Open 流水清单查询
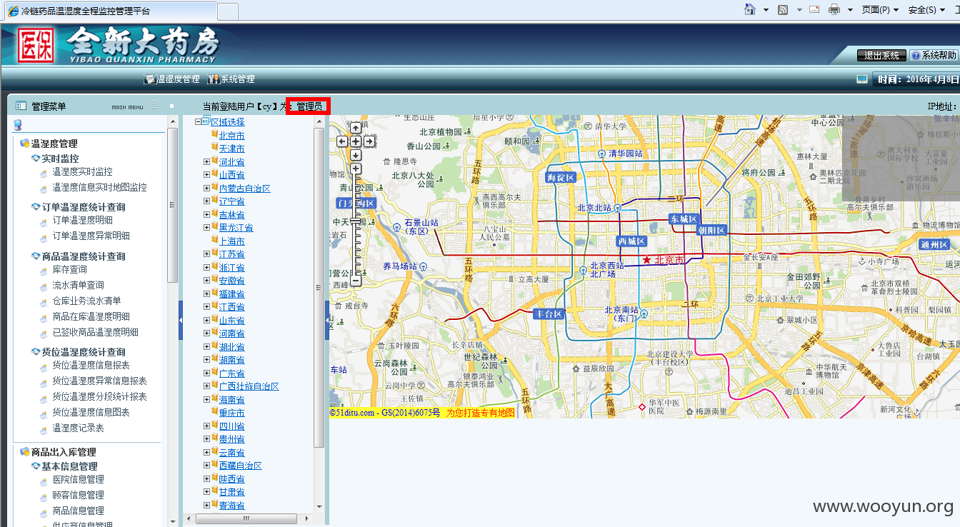The height and width of the screenshot is (527, 960). [x=78, y=285]
